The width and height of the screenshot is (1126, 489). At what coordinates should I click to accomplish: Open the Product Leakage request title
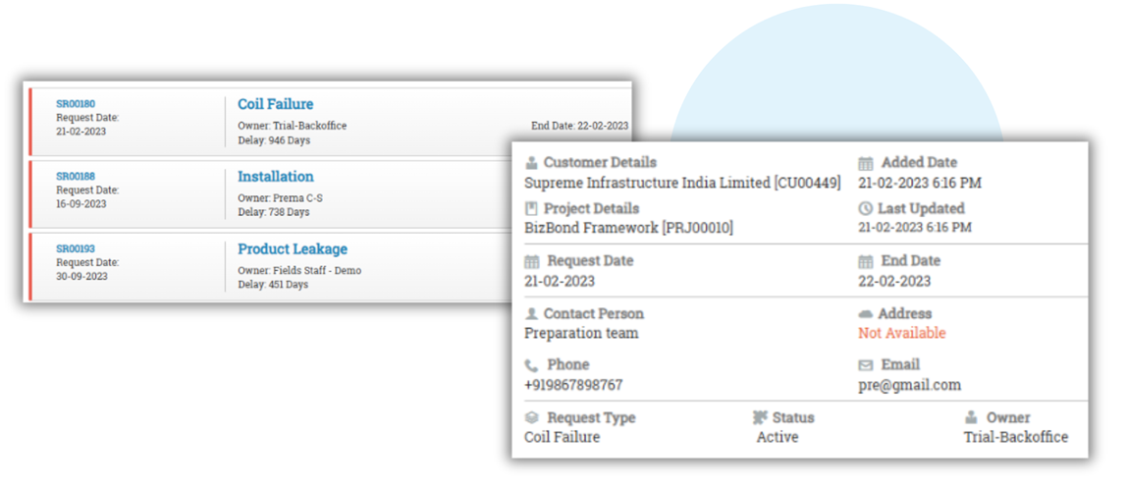pos(293,249)
